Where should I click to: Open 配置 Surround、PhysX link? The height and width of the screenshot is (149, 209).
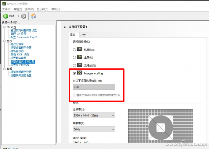23,37
